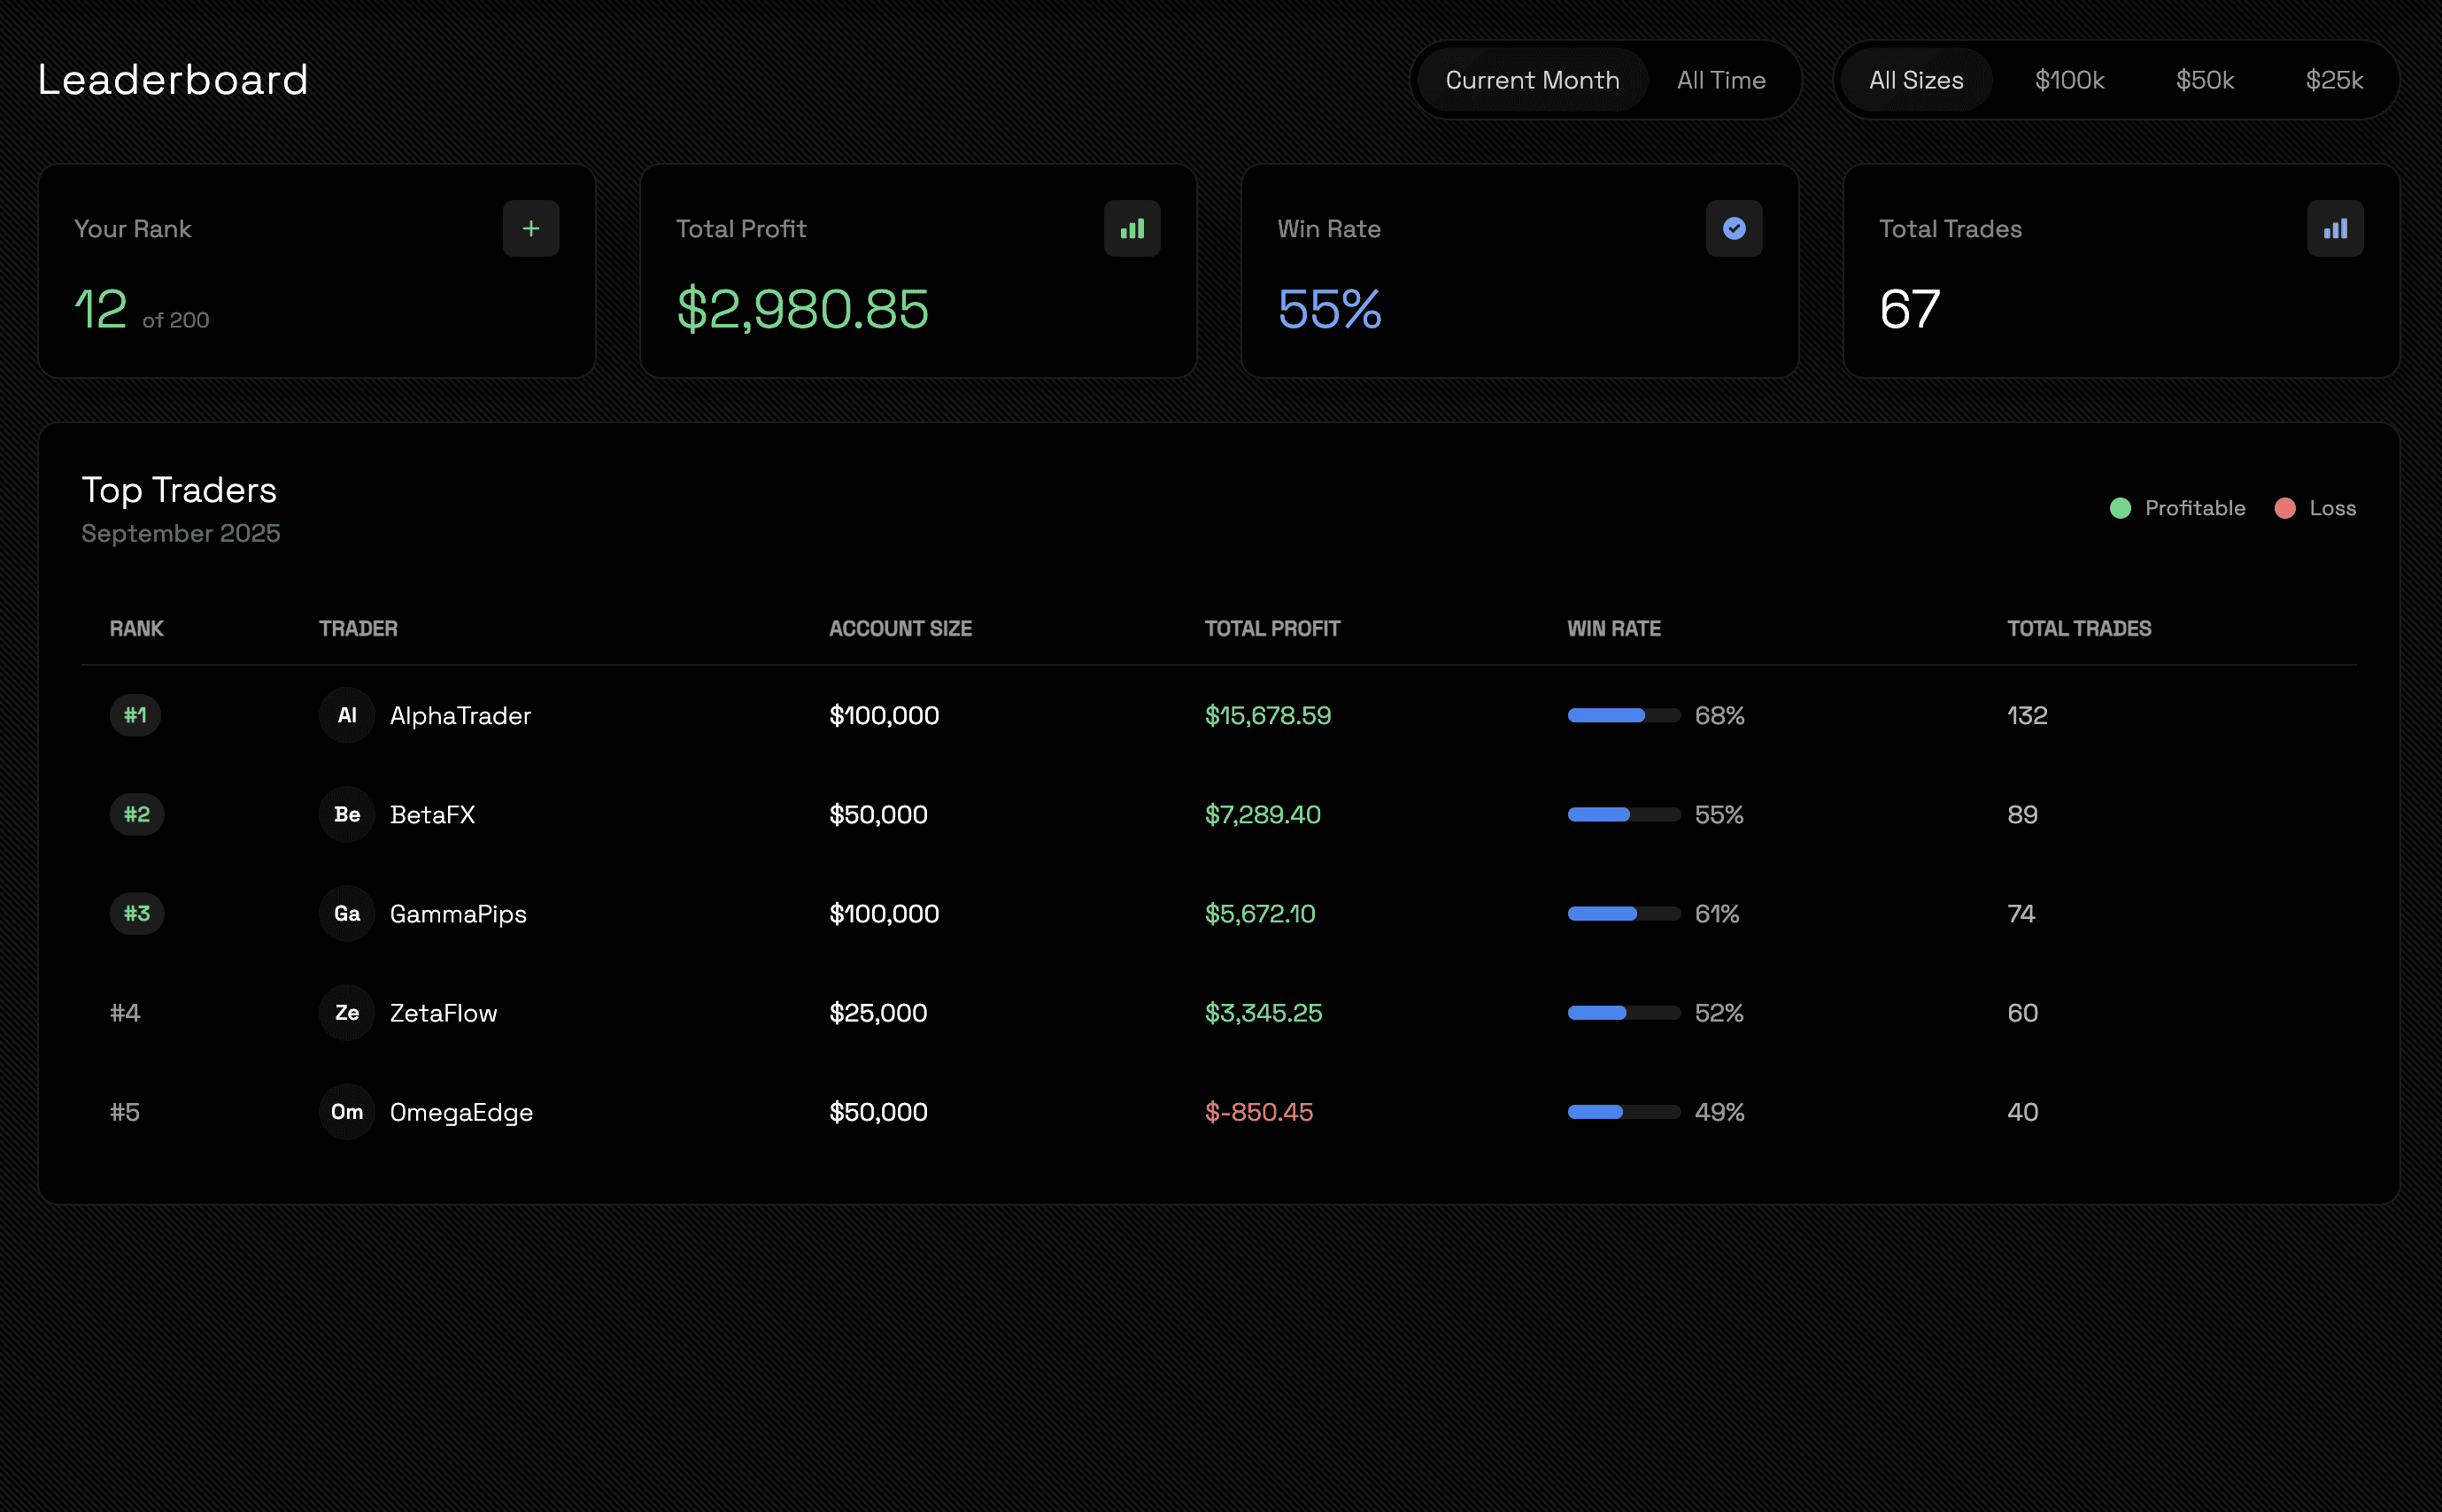Click the ZetaFlow avatar badge 'Ze'
Image resolution: width=2442 pixels, height=1512 pixels.
pyautogui.click(x=347, y=1012)
